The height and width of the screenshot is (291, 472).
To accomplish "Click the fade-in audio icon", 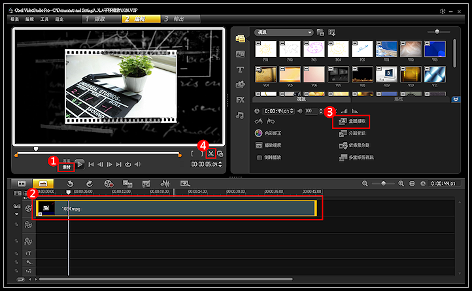I will click(344, 111).
